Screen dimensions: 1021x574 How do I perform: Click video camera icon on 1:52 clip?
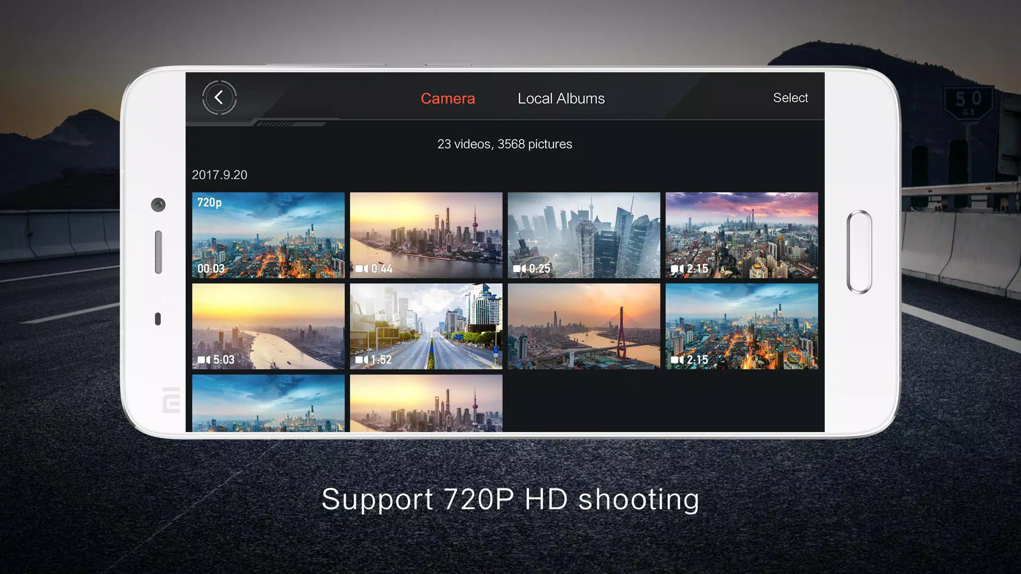(362, 360)
